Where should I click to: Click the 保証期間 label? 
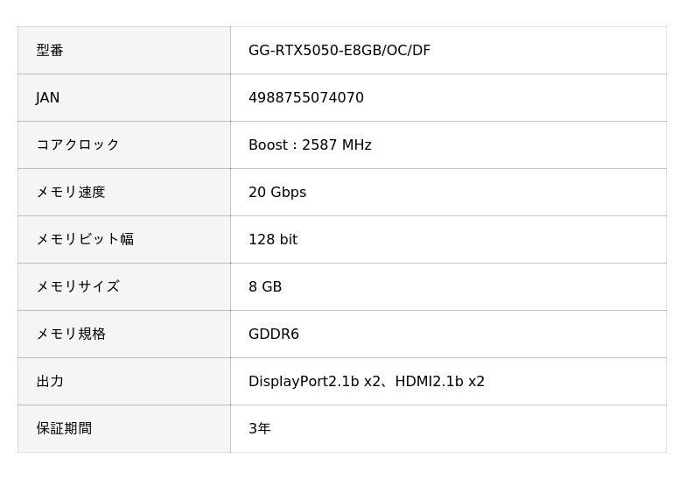(x=64, y=429)
